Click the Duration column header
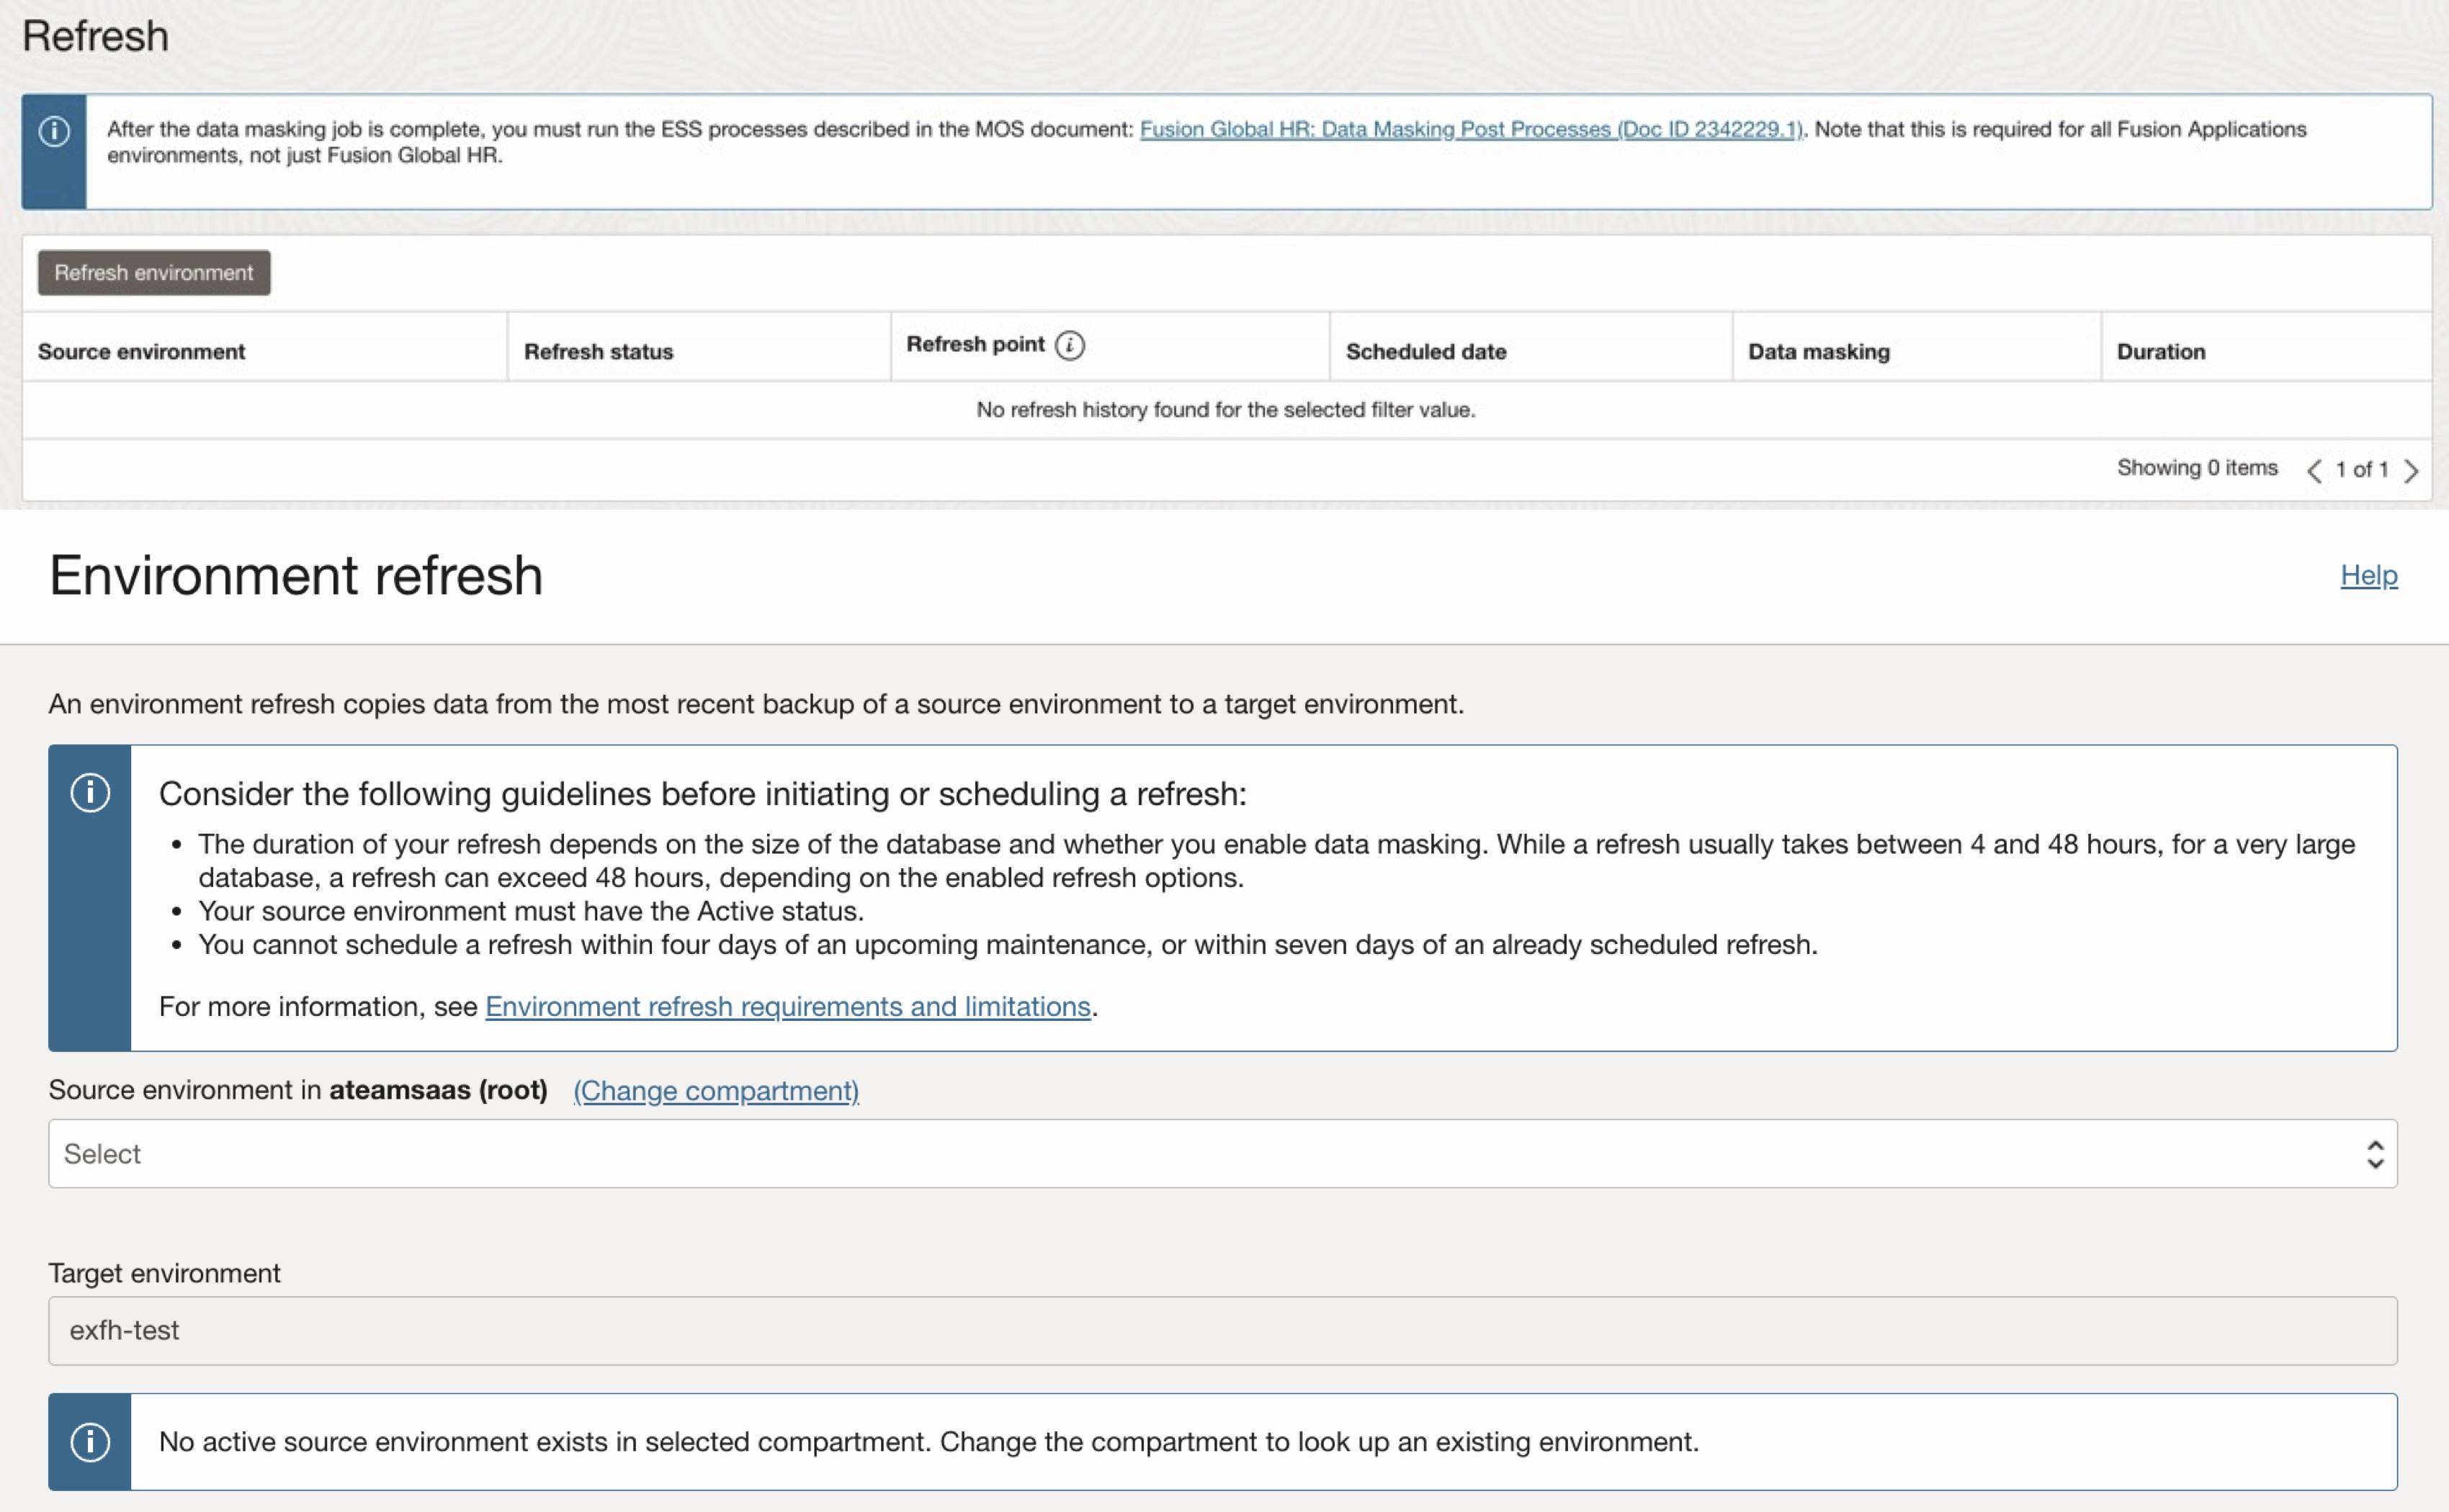 point(2161,352)
